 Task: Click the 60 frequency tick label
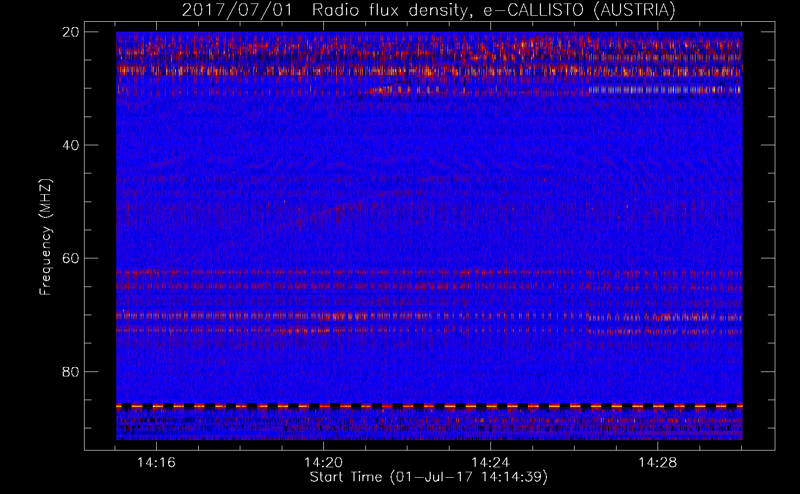click(x=71, y=258)
